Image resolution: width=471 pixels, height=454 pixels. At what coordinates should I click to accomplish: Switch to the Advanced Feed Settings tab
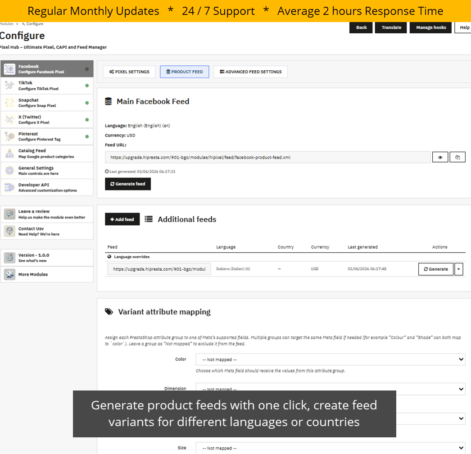[x=250, y=72]
